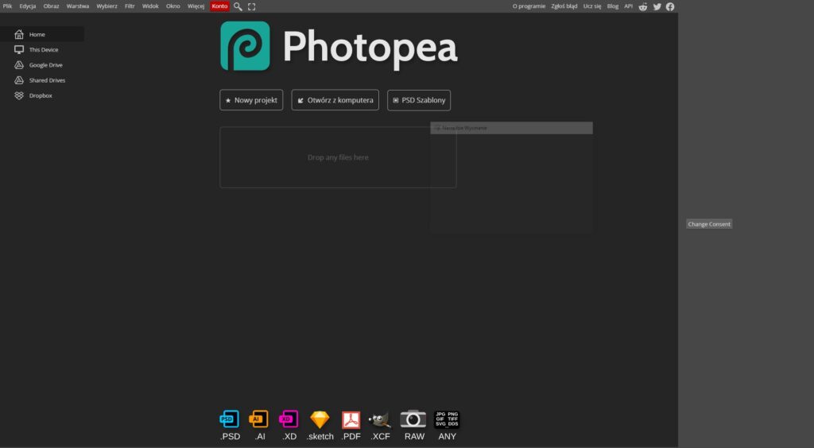Click the PSD Szablony button
The width and height of the screenshot is (814, 448).
tap(419, 100)
